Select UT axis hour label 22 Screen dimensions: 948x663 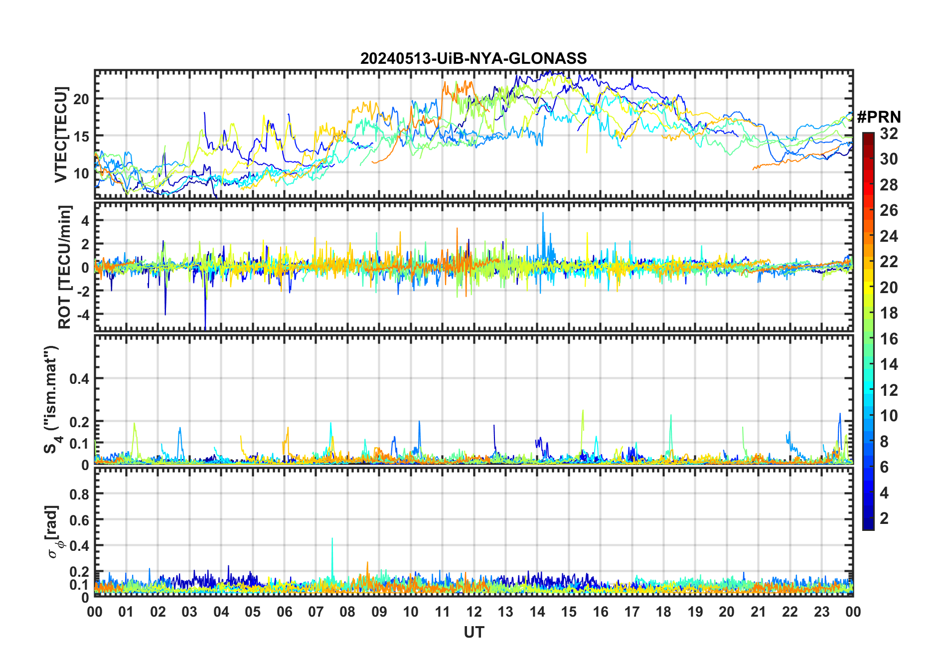tap(790, 612)
